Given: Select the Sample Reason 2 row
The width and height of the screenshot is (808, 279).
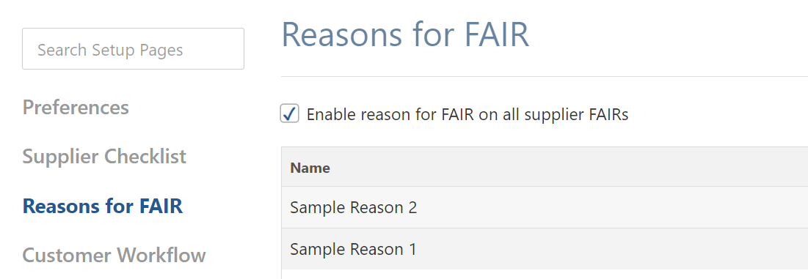Looking at the screenshot, I should [x=545, y=207].
